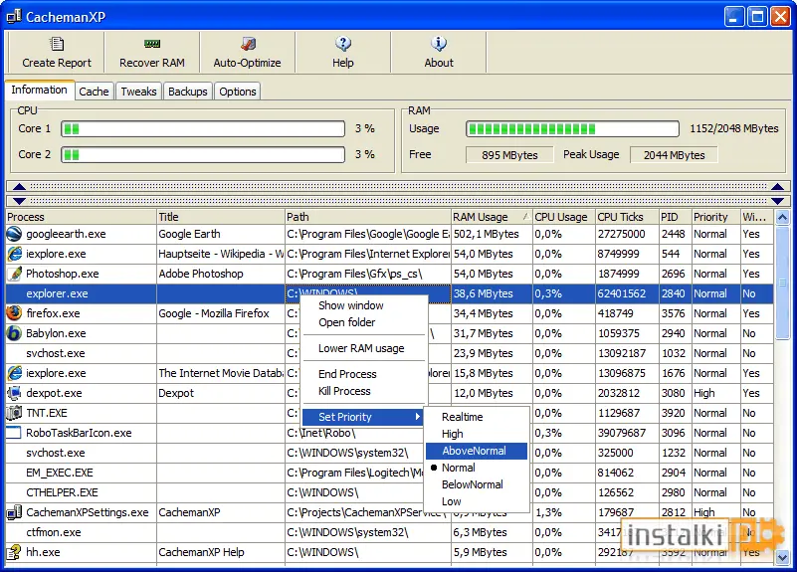Sort by the Priority column header

click(715, 217)
